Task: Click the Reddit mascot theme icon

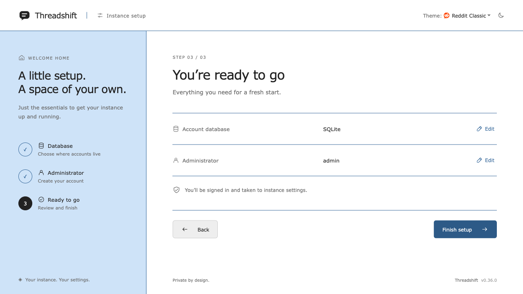Action: [x=447, y=16]
